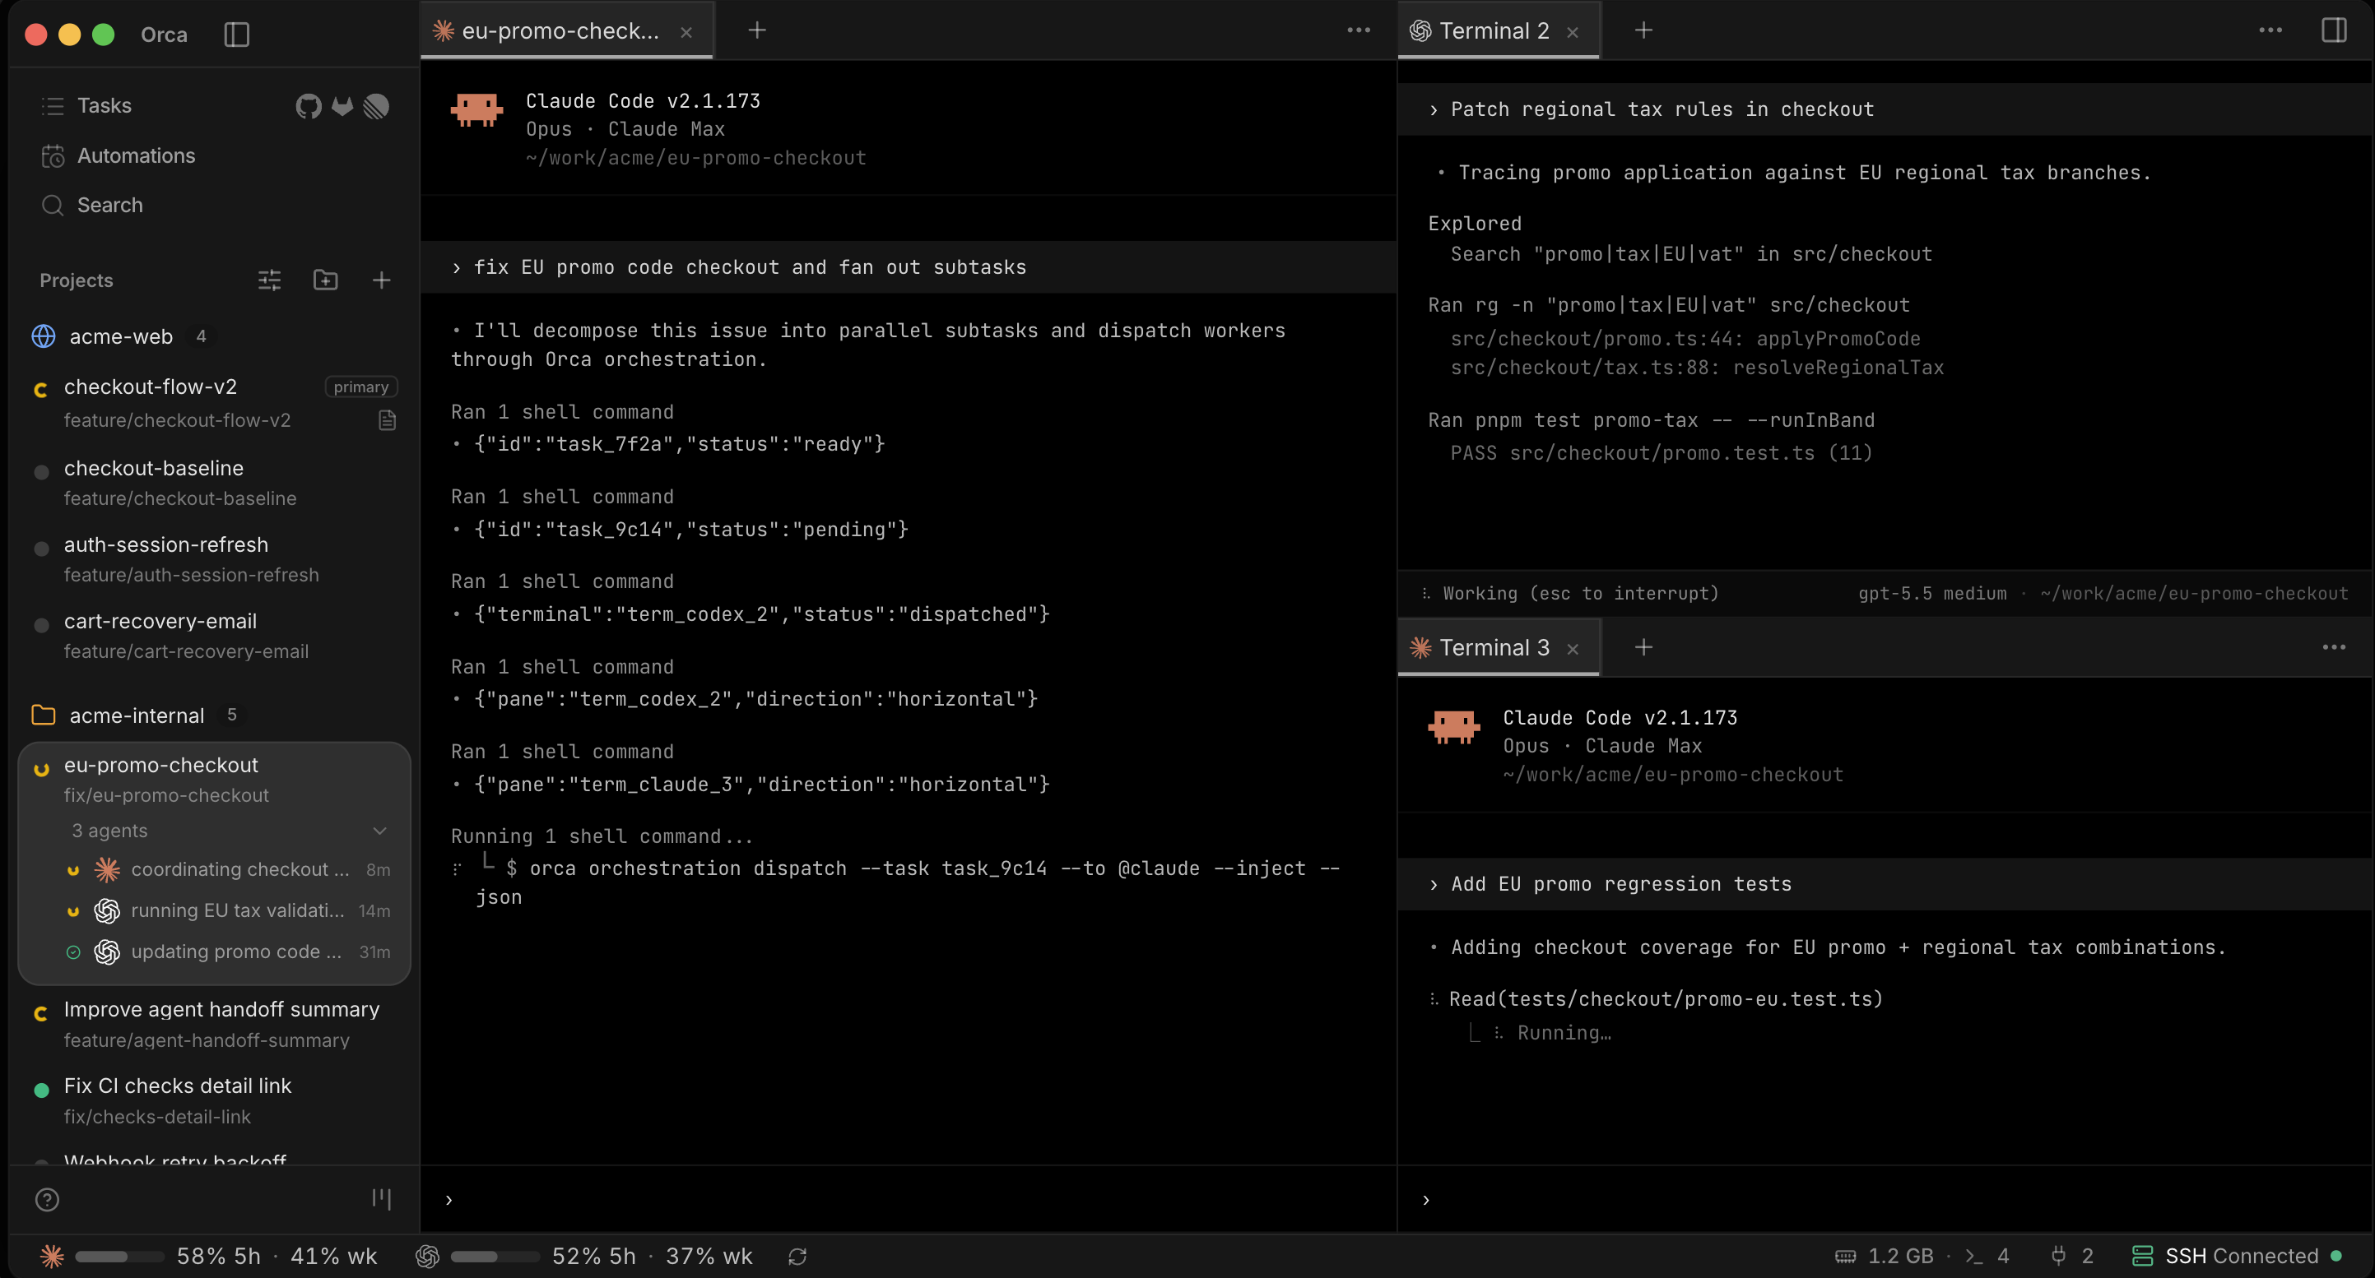This screenshot has height=1278, width=2375.
Task: Click the Claude Code logo in main pane
Action: point(476,109)
